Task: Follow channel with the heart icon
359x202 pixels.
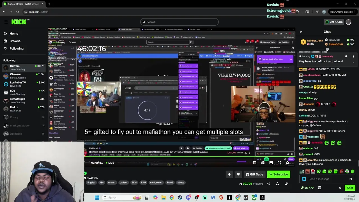Action: 238,174
